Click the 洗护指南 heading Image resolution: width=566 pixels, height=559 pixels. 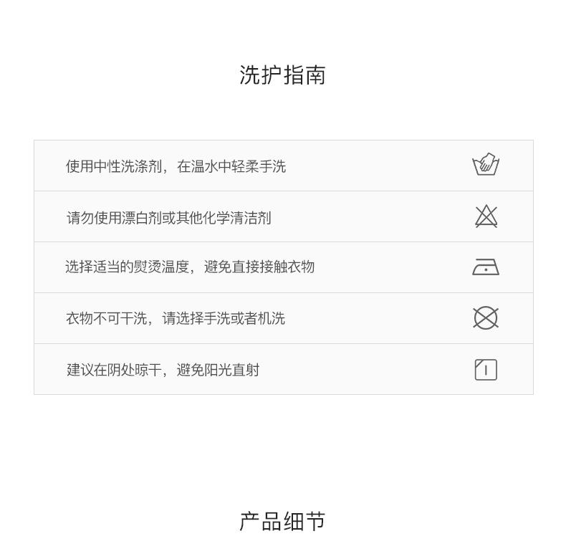283,75
